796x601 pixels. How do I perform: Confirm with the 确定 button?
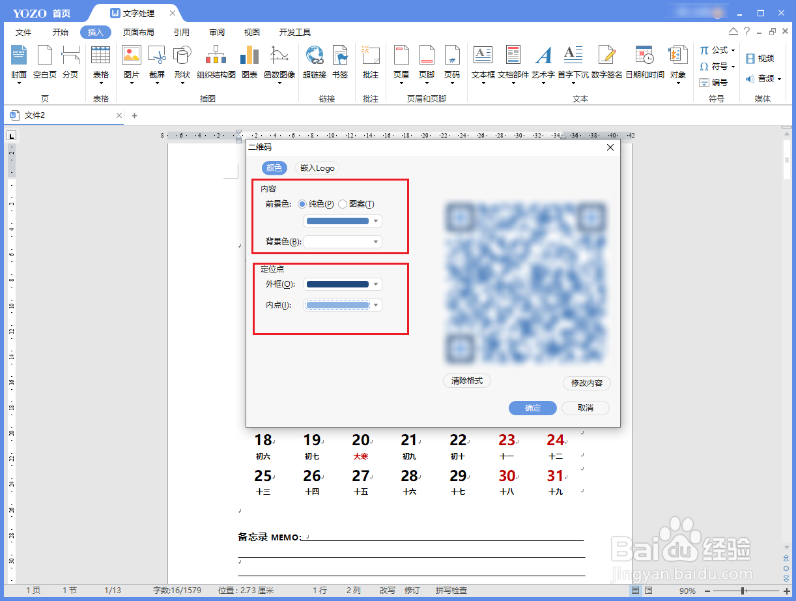point(533,408)
